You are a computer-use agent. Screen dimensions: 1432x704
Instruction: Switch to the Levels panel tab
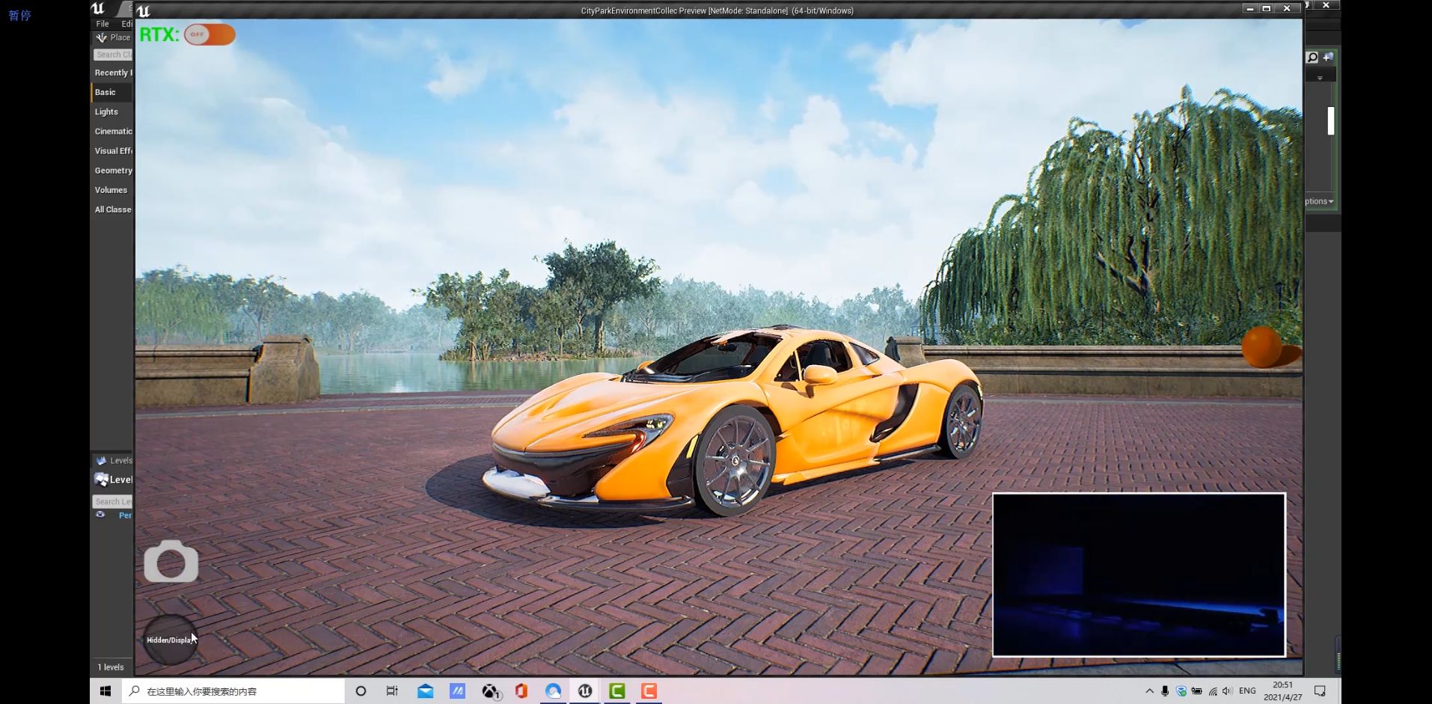[x=114, y=460]
